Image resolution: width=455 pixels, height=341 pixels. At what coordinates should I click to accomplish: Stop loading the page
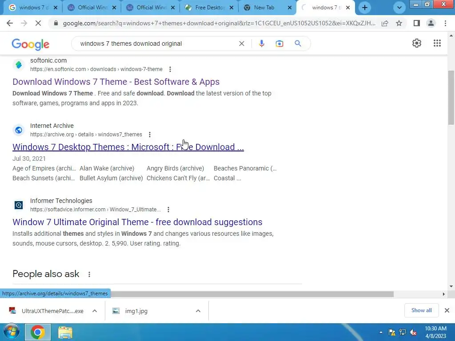(x=38, y=23)
